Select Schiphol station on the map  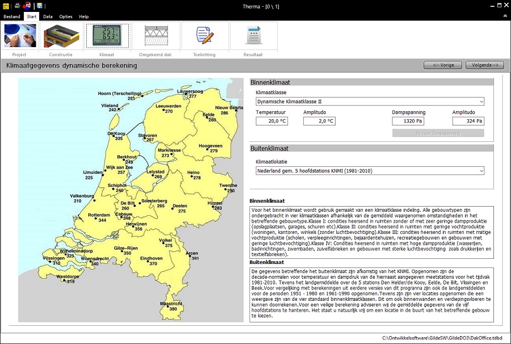pyautogui.click(x=117, y=188)
